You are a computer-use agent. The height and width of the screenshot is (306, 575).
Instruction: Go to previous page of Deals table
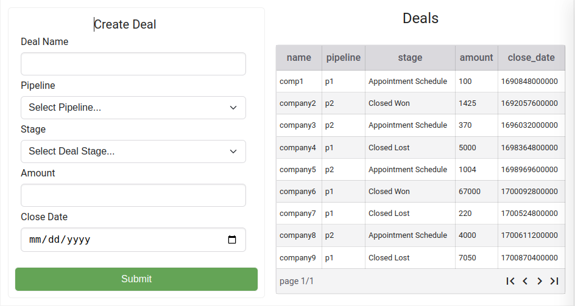click(x=525, y=281)
